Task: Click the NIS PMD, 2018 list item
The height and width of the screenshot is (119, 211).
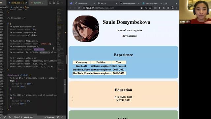Action: (123, 97)
